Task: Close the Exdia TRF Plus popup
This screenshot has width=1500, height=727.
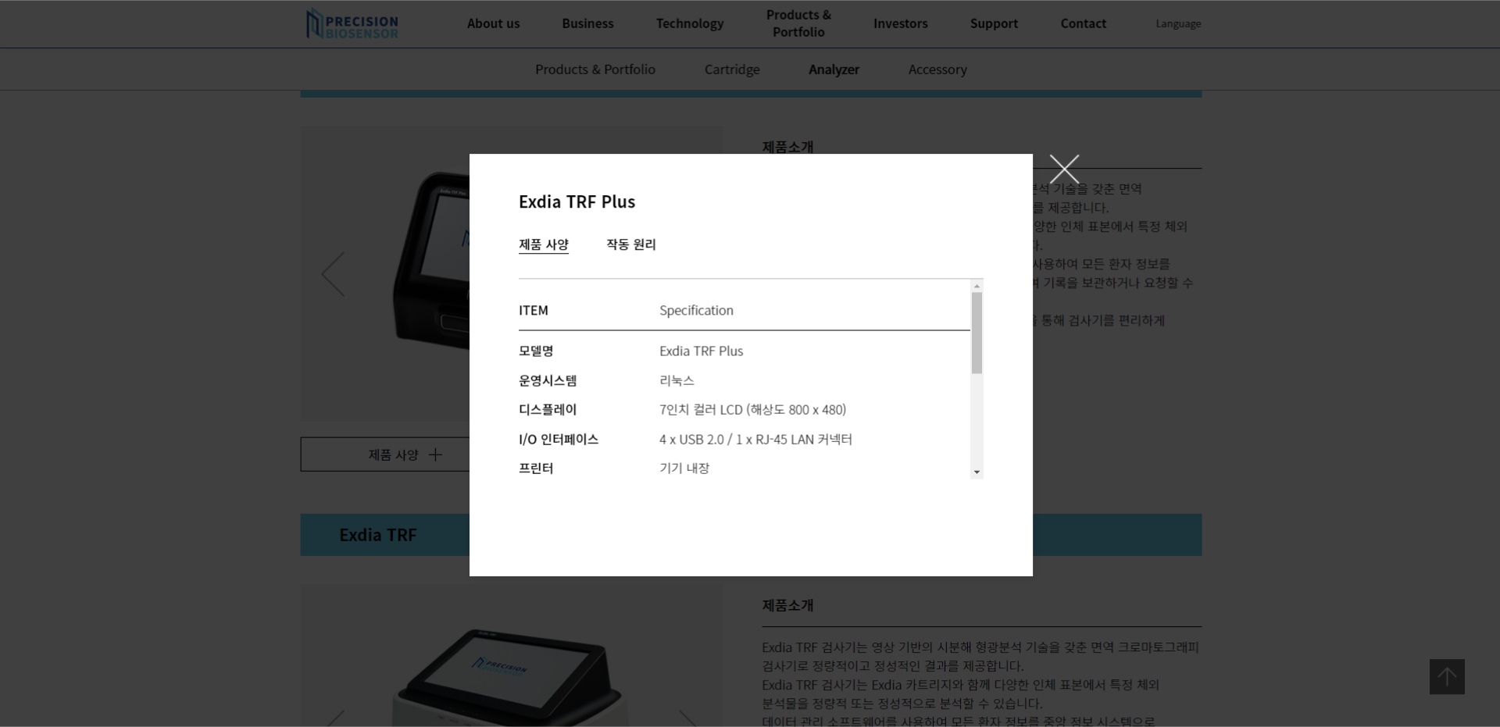Action: click(1064, 169)
